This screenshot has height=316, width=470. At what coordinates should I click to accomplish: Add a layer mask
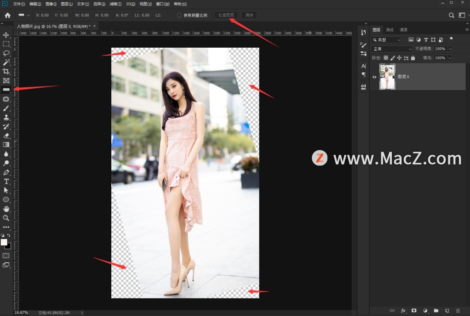[x=414, y=311]
